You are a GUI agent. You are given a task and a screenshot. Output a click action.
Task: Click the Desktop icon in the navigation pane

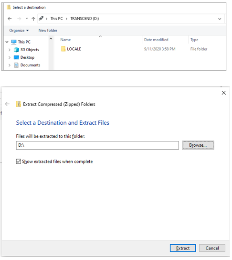point(16,57)
